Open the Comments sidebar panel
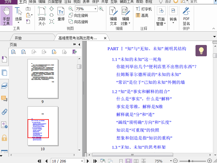This screenshot has height=163, width=217. (4, 99)
